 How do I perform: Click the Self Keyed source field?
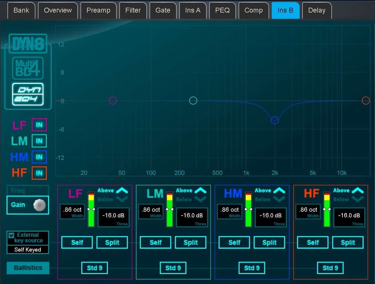pos(28,250)
